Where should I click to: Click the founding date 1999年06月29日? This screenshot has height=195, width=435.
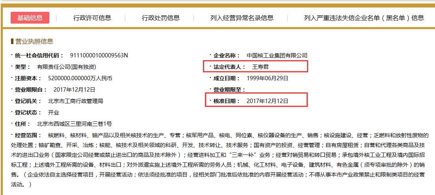coord(268,78)
